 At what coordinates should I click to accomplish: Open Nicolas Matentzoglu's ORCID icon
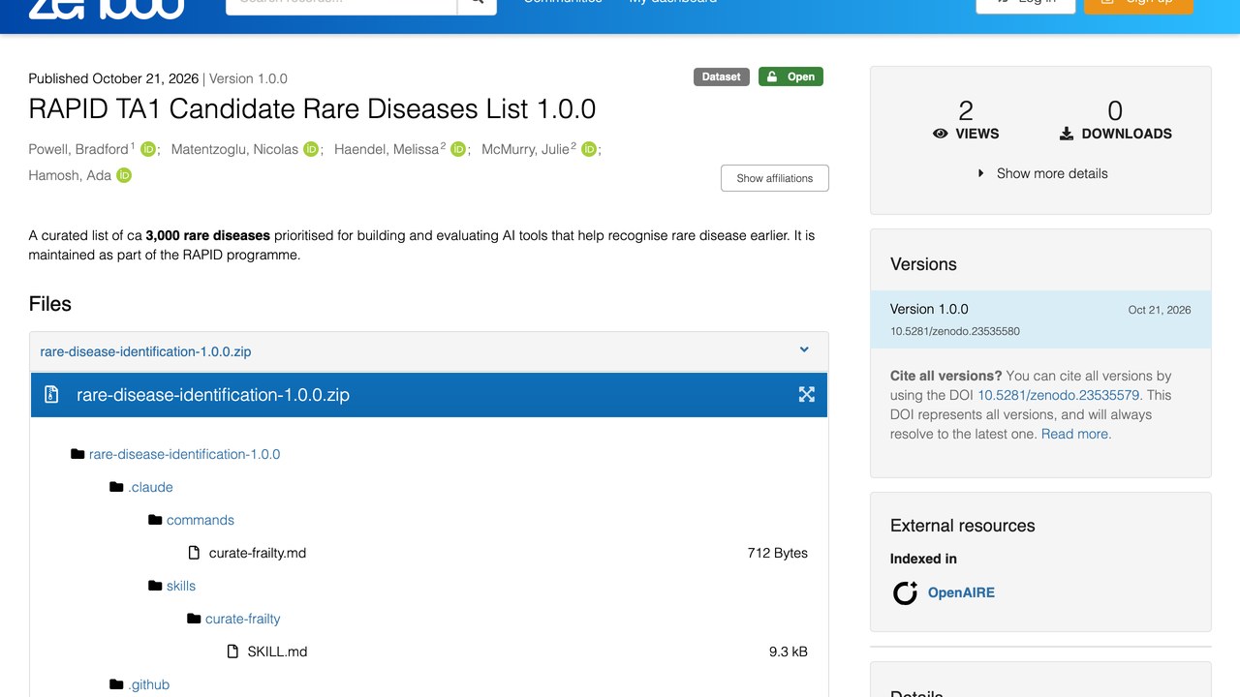tap(311, 149)
